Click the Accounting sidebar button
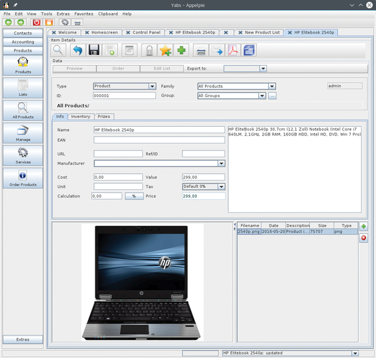Image resolution: width=376 pixels, height=358 pixels. click(x=23, y=42)
